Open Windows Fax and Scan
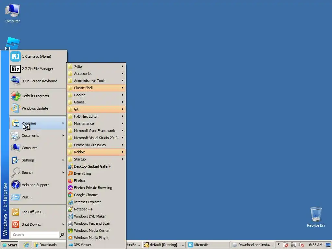The image size is (332, 249). click(96, 223)
